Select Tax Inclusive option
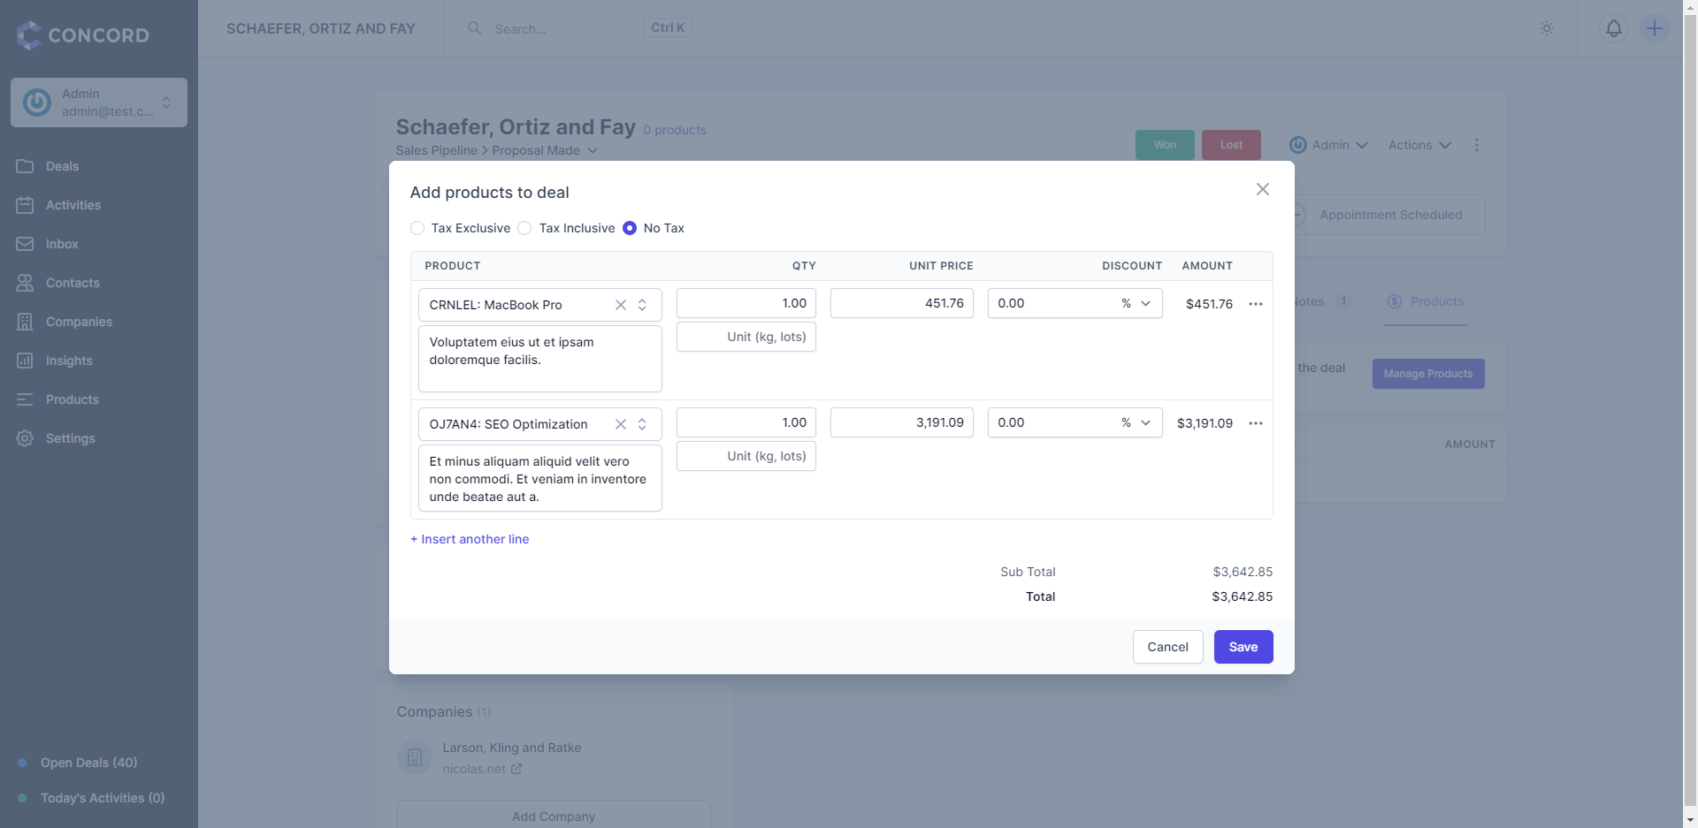The width and height of the screenshot is (1698, 828). (x=524, y=228)
